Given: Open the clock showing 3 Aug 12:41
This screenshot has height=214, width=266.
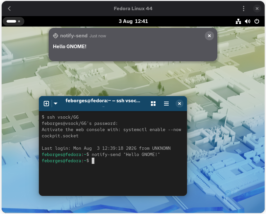Looking at the screenshot, I should (133, 21).
